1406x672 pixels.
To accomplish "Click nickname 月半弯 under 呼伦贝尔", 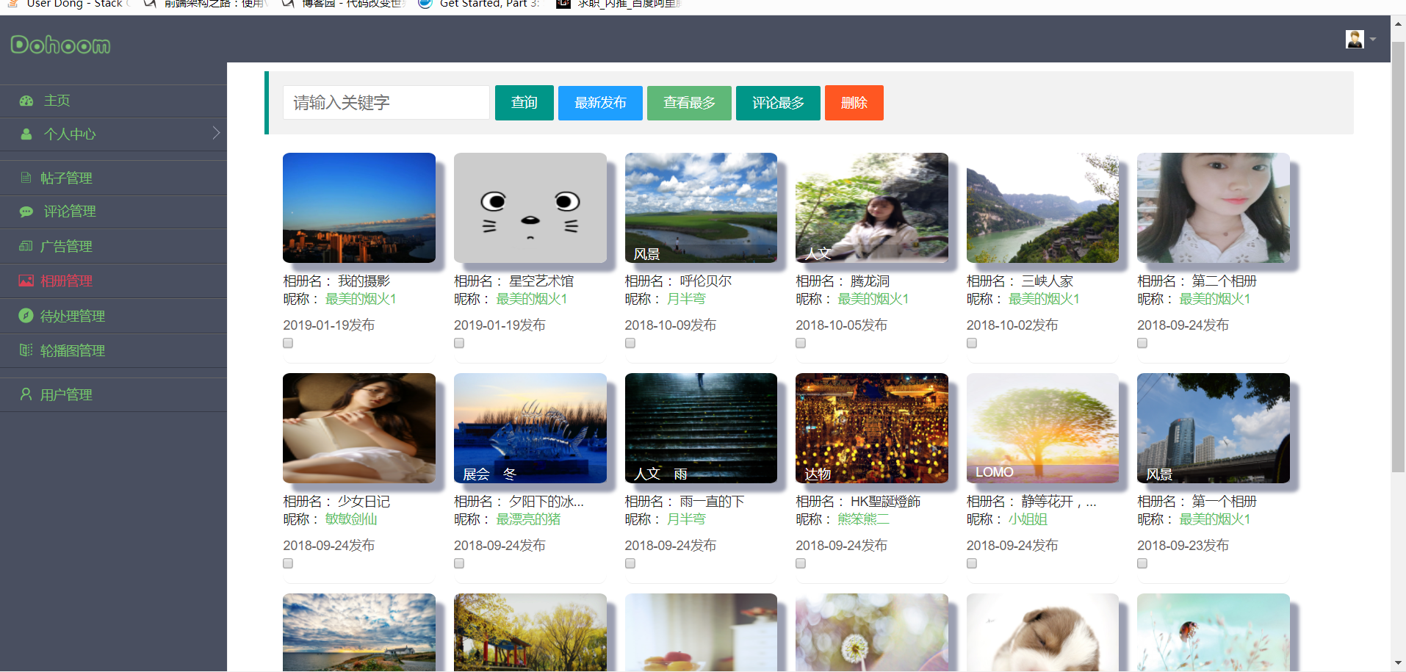I will coord(686,299).
